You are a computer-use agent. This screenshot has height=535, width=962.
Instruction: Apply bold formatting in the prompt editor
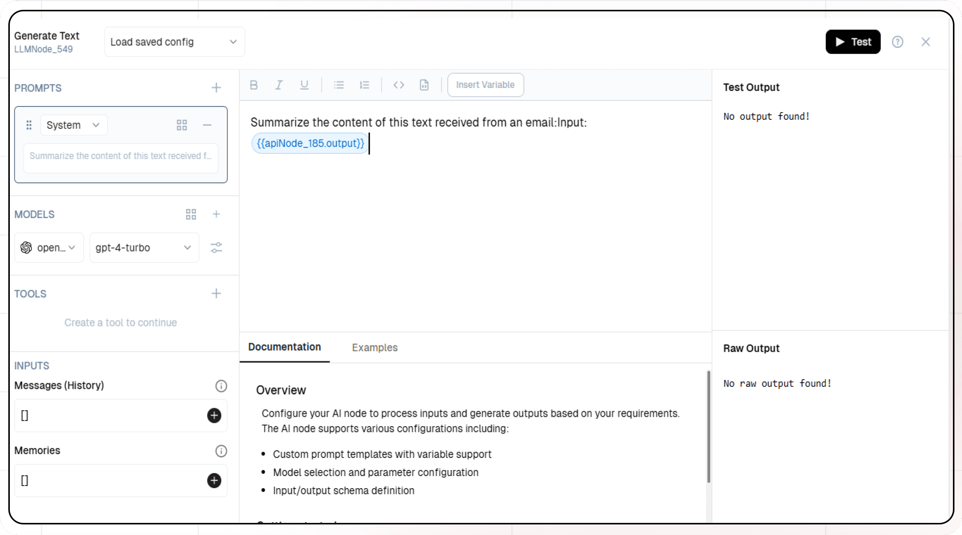tap(254, 85)
